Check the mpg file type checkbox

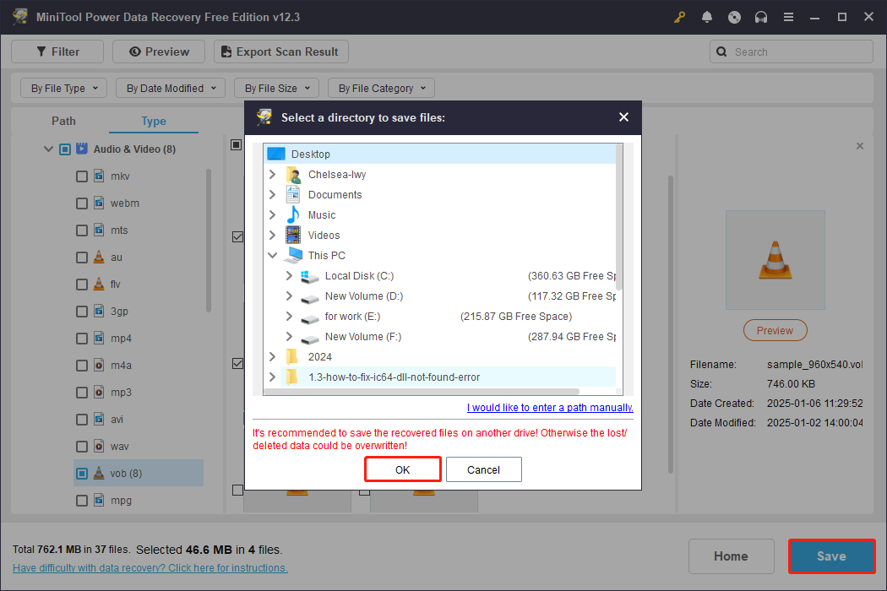tap(82, 501)
